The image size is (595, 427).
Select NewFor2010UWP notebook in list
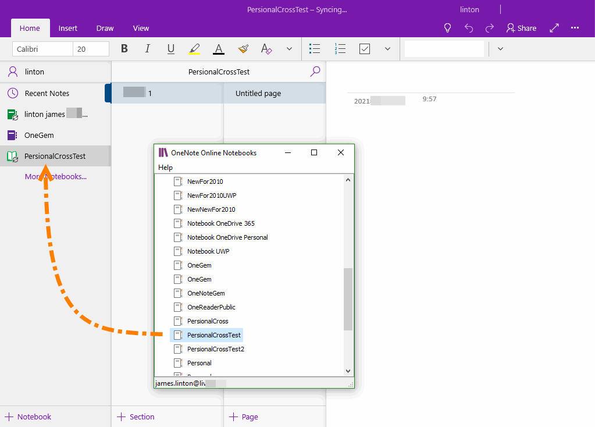pyautogui.click(x=212, y=195)
